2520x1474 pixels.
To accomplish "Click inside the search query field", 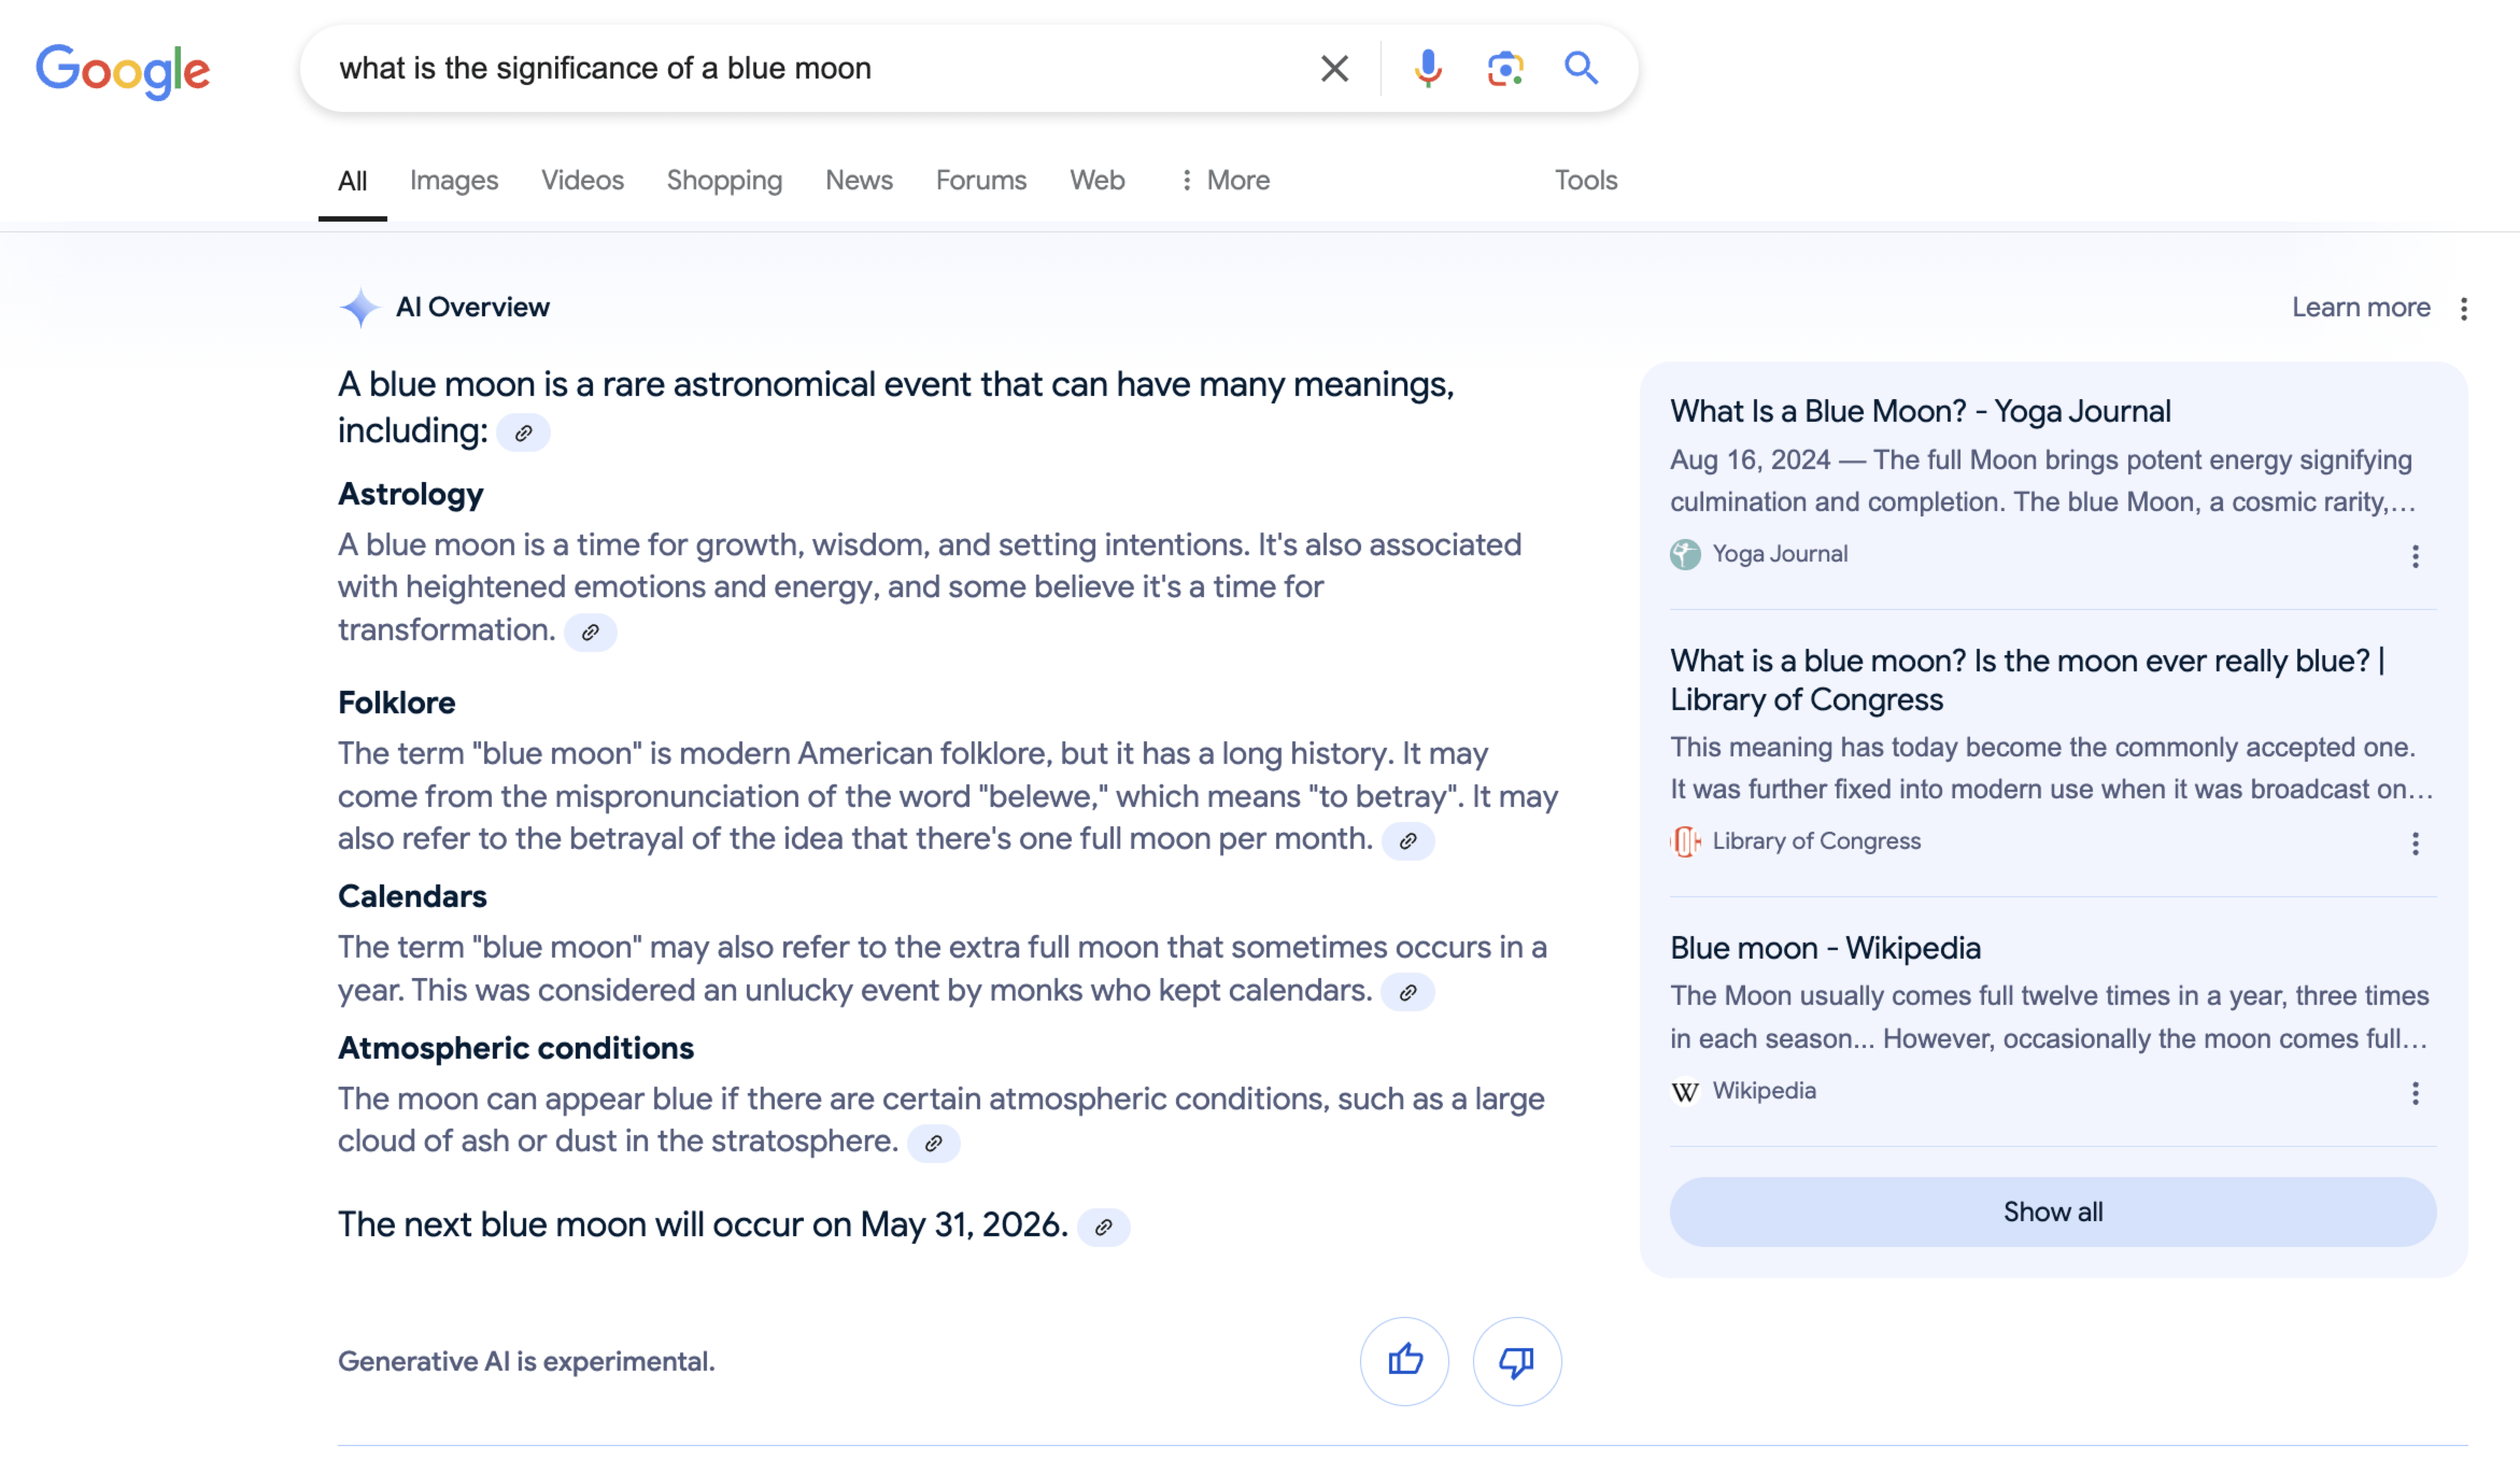I will point(800,68).
